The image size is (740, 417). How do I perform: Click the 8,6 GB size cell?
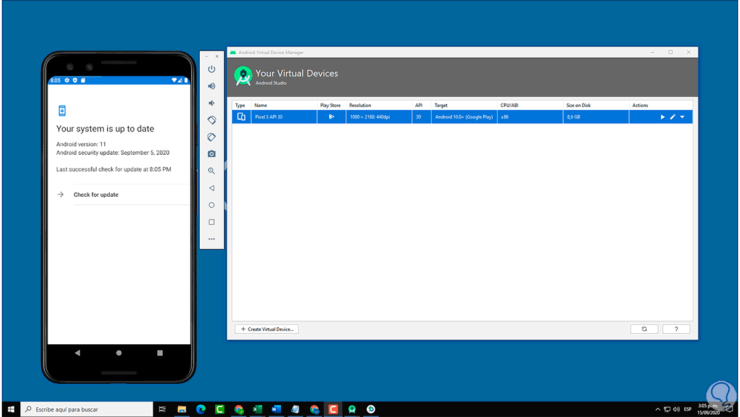pos(596,117)
